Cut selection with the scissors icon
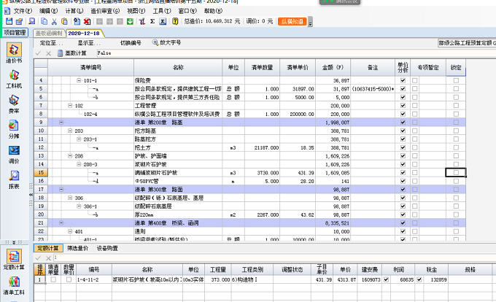Screen dimensions: 496x302 tap(54, 21)
